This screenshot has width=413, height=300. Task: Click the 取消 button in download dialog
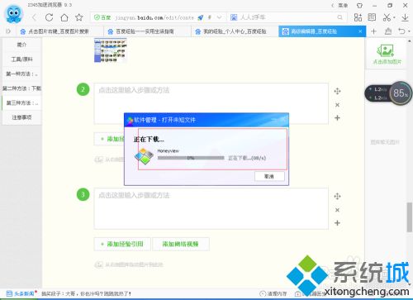pos(269,176)
